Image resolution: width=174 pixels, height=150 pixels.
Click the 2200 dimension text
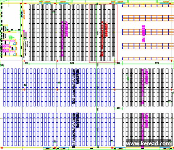pos(26,63)
